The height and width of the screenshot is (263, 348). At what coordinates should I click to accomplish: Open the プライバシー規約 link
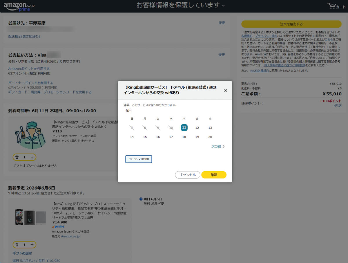pyautogui.click(x=266, y=35)
